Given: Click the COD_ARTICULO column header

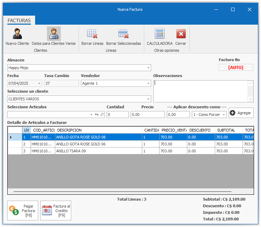Looking at the screenshot, I should pos(43,130).
